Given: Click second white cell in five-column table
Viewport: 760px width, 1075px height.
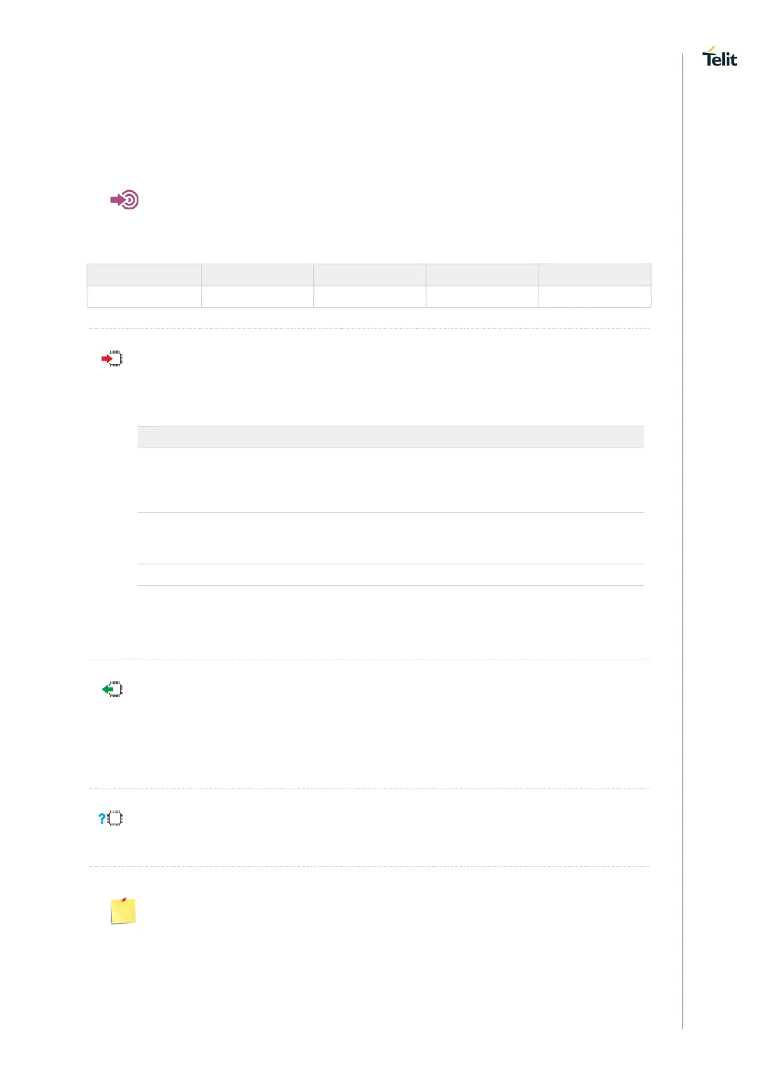Looking at the screenshot, I should tap(257, 297).
